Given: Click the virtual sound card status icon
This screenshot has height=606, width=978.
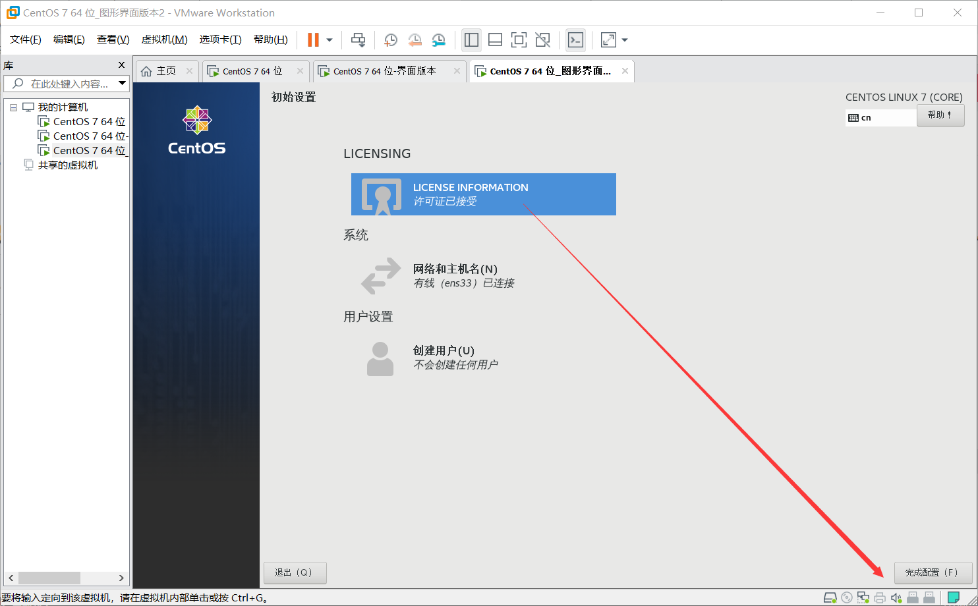Looking at the screenshot, I should 896,597.
